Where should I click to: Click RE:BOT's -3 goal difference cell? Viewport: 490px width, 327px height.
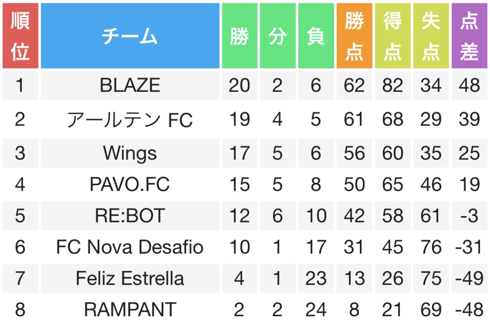[469, 216]
